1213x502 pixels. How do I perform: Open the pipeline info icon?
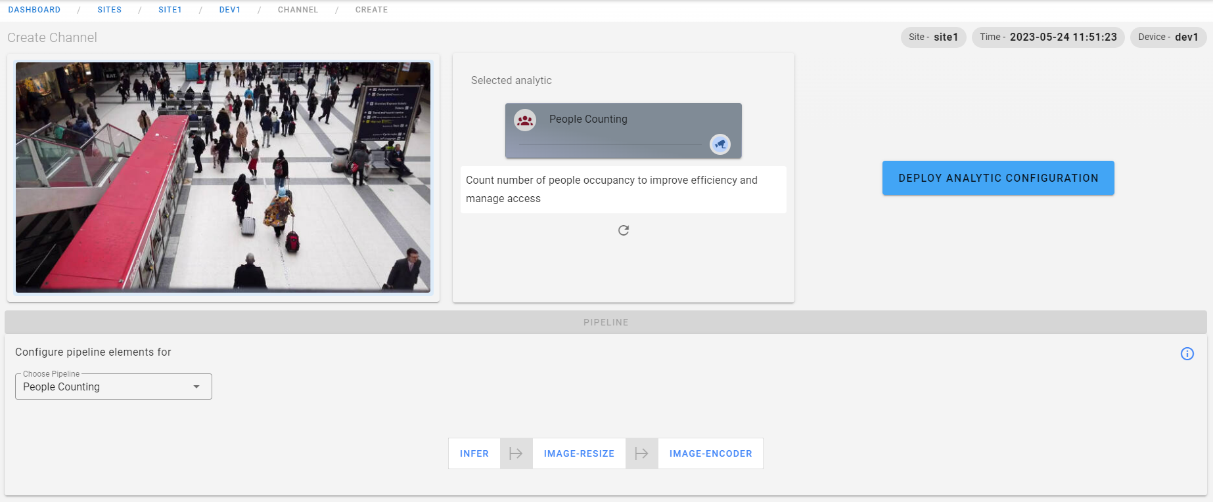coord(1187,354)
